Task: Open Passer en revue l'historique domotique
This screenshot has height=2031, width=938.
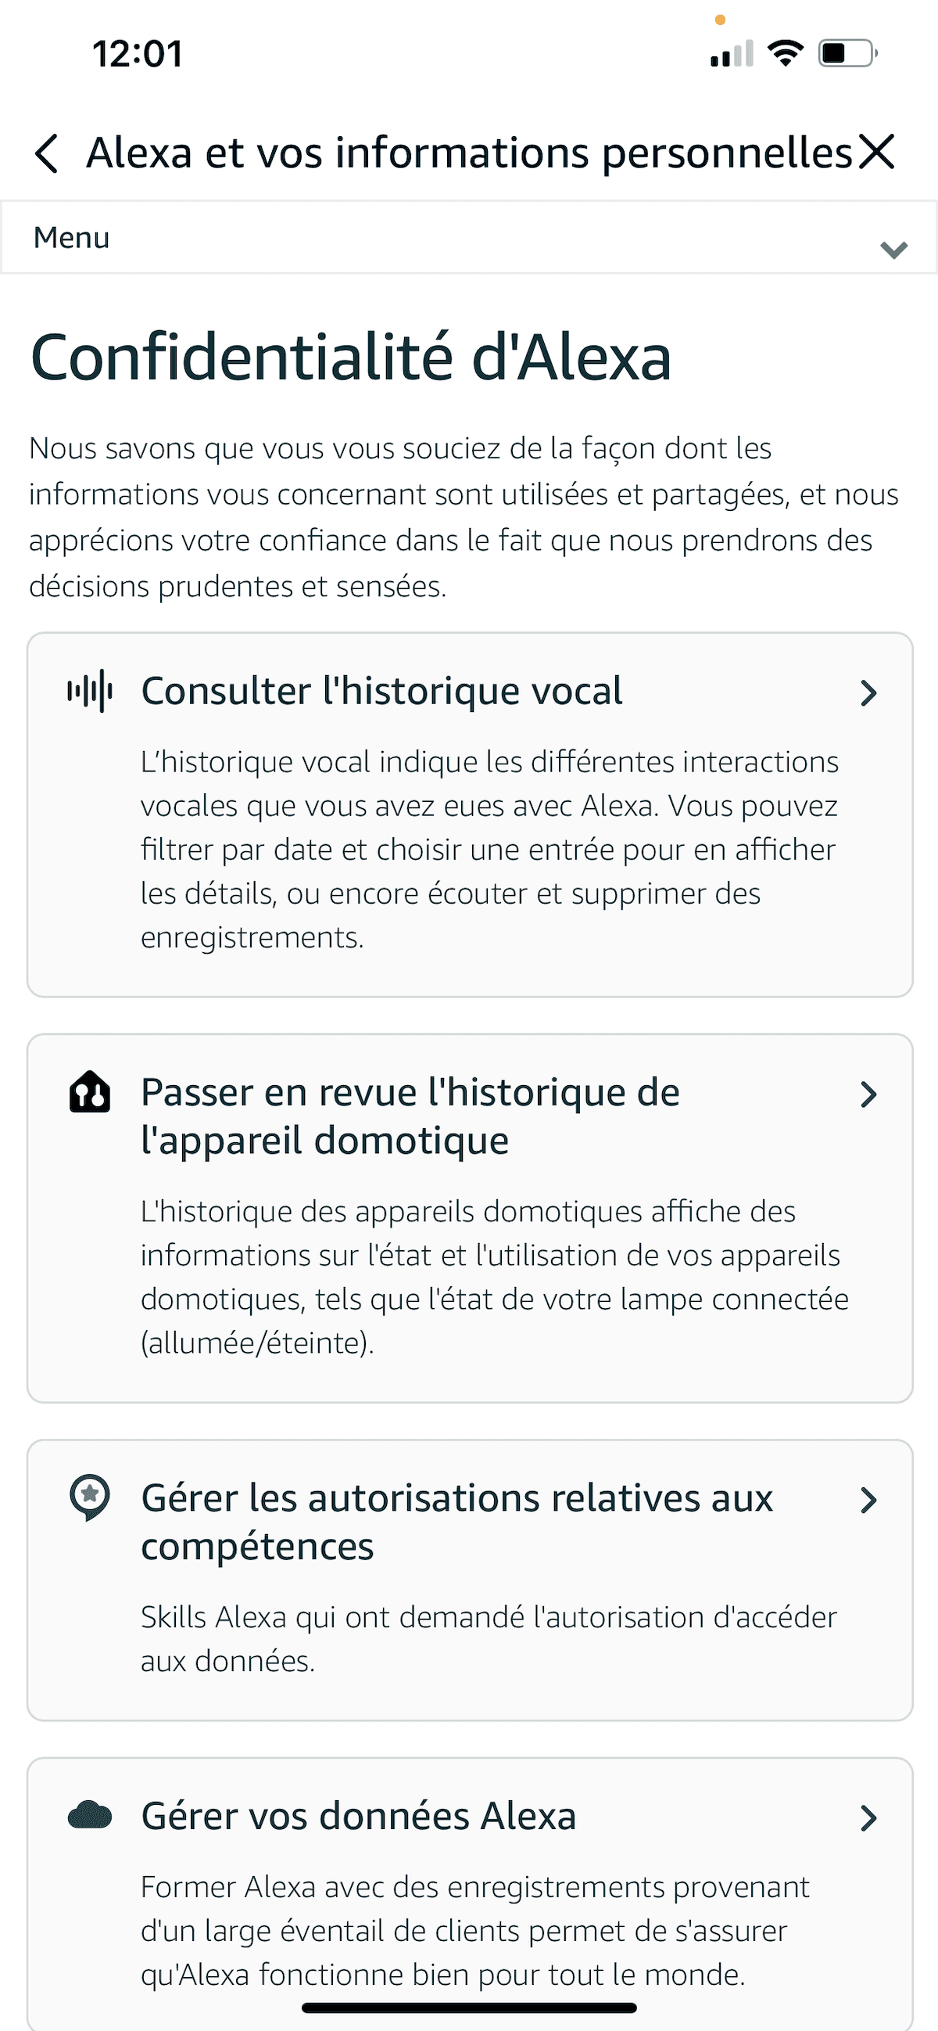Action: pos(410,1116)
